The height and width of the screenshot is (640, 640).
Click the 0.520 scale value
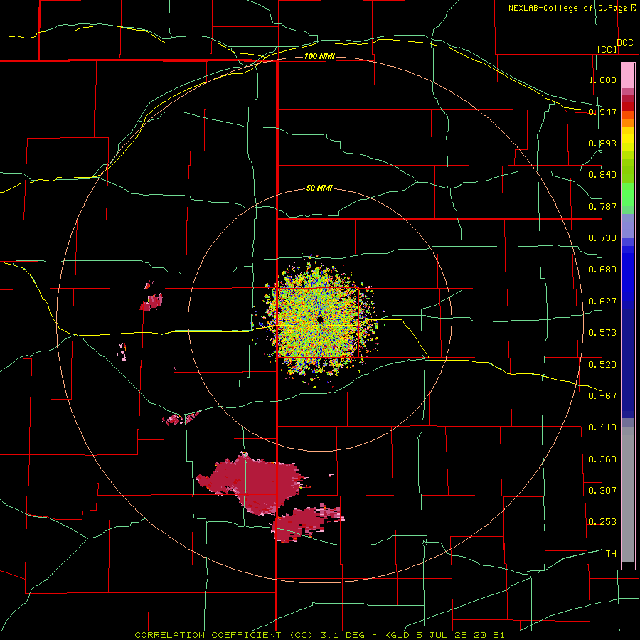(602, 365)
